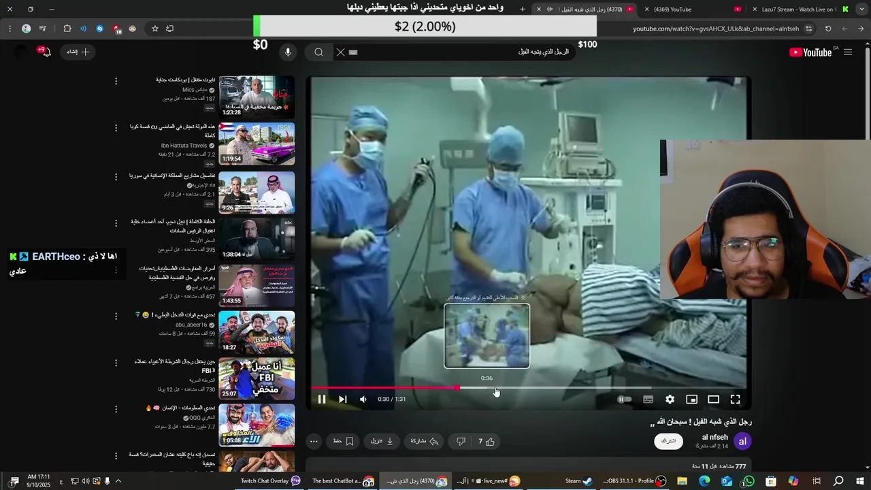Screen dimensions: 871x490
Task: Open the Mics podcast video thumbnail 1:23:28
Action: point(257,97)
